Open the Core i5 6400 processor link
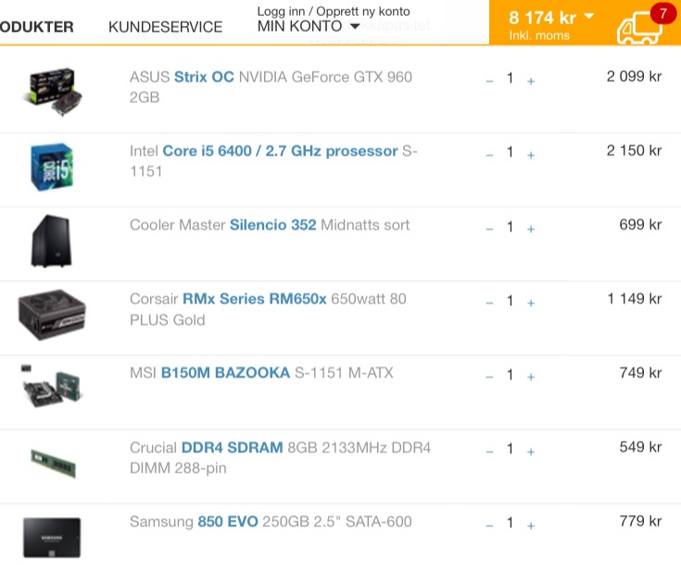Viewport: 681px width, 569px height. pyautogui.click(x=280, y=151)
